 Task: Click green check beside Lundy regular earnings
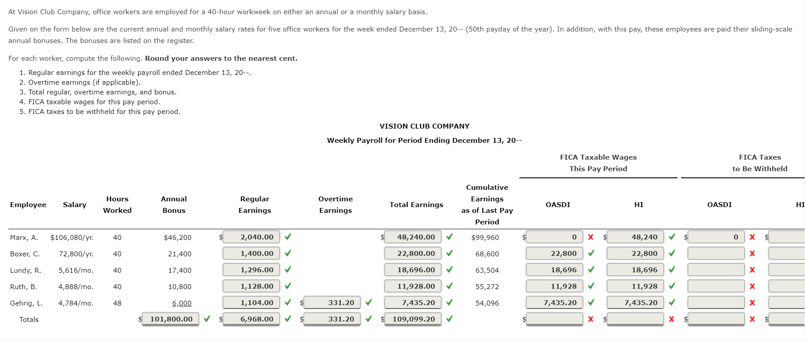[288, 269]
